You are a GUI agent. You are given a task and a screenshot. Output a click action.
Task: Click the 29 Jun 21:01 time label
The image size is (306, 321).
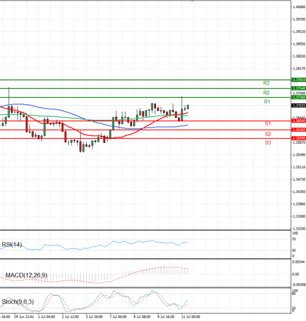tap(24, 317)
